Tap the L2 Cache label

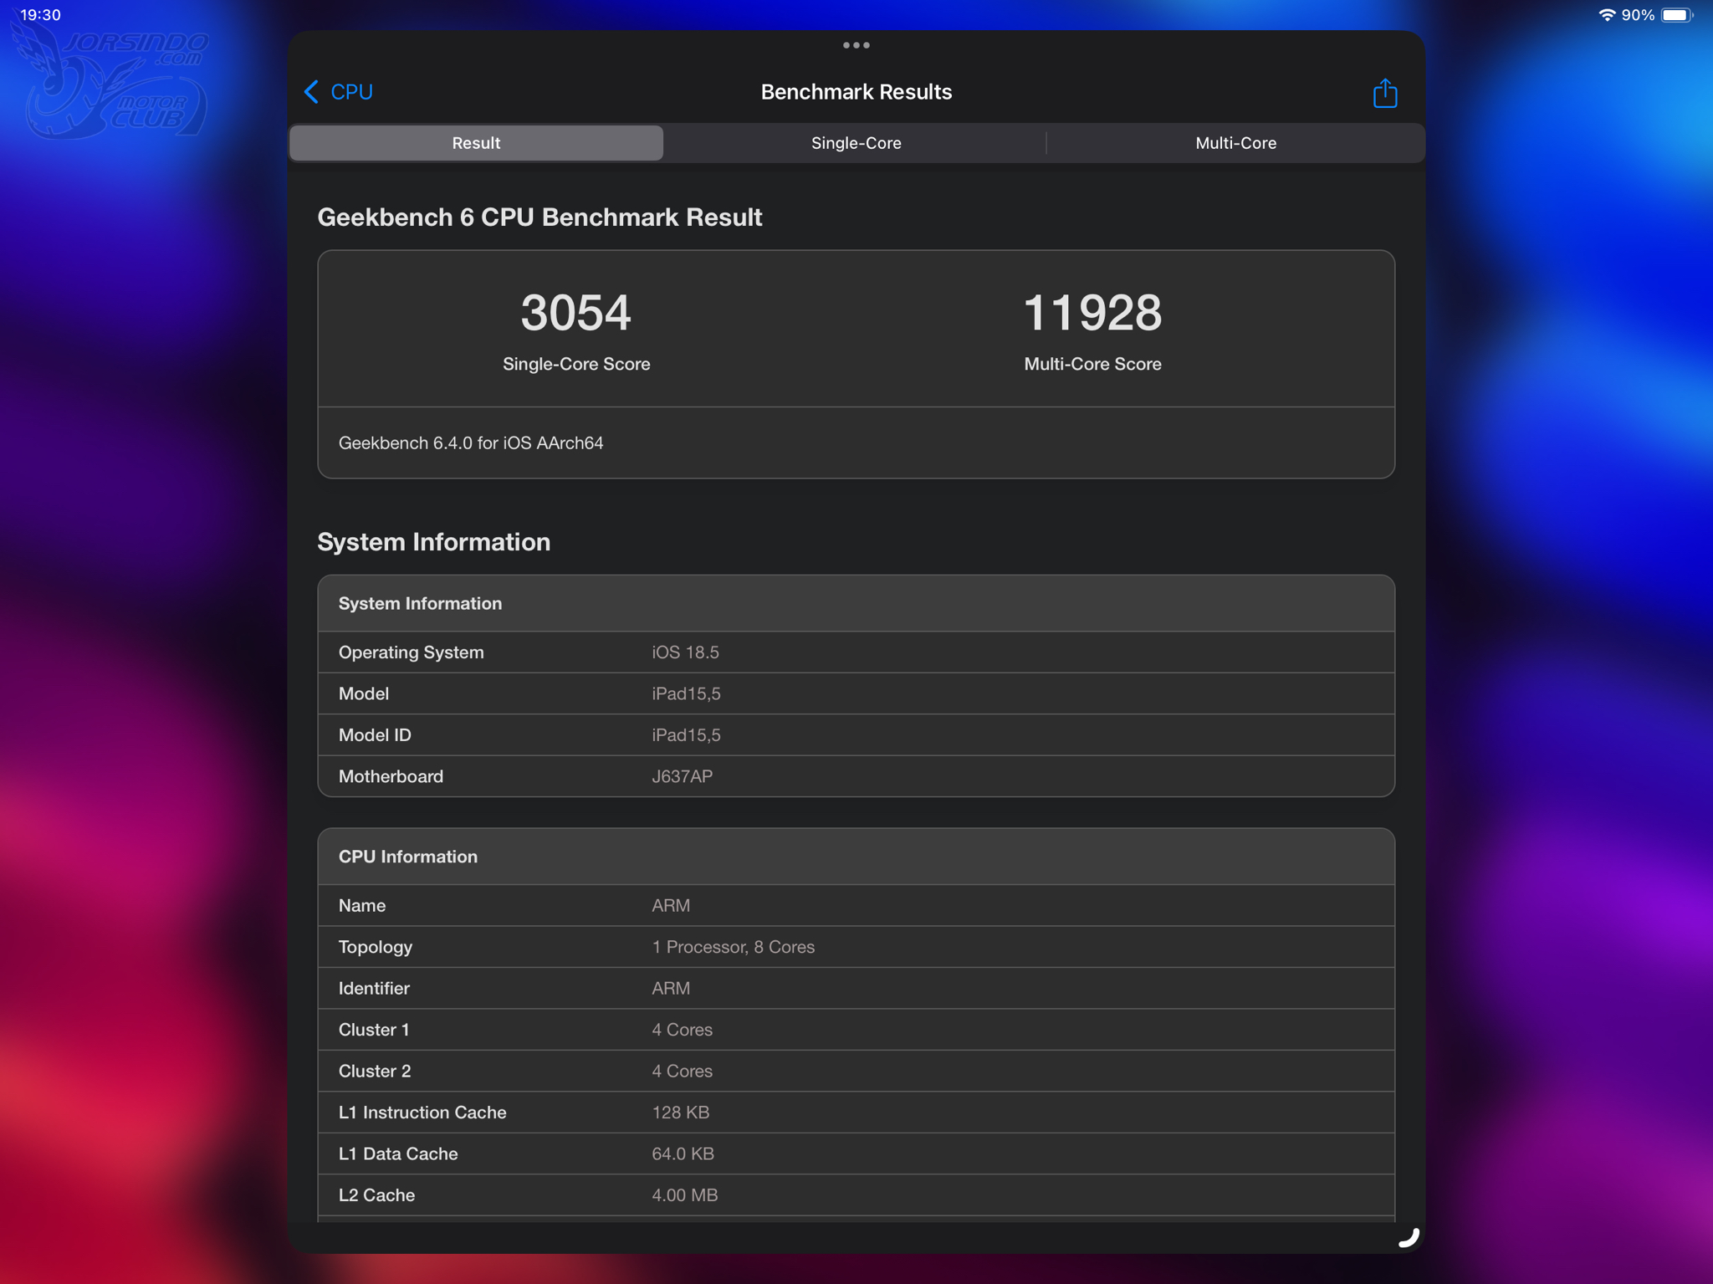(376, 1195)
